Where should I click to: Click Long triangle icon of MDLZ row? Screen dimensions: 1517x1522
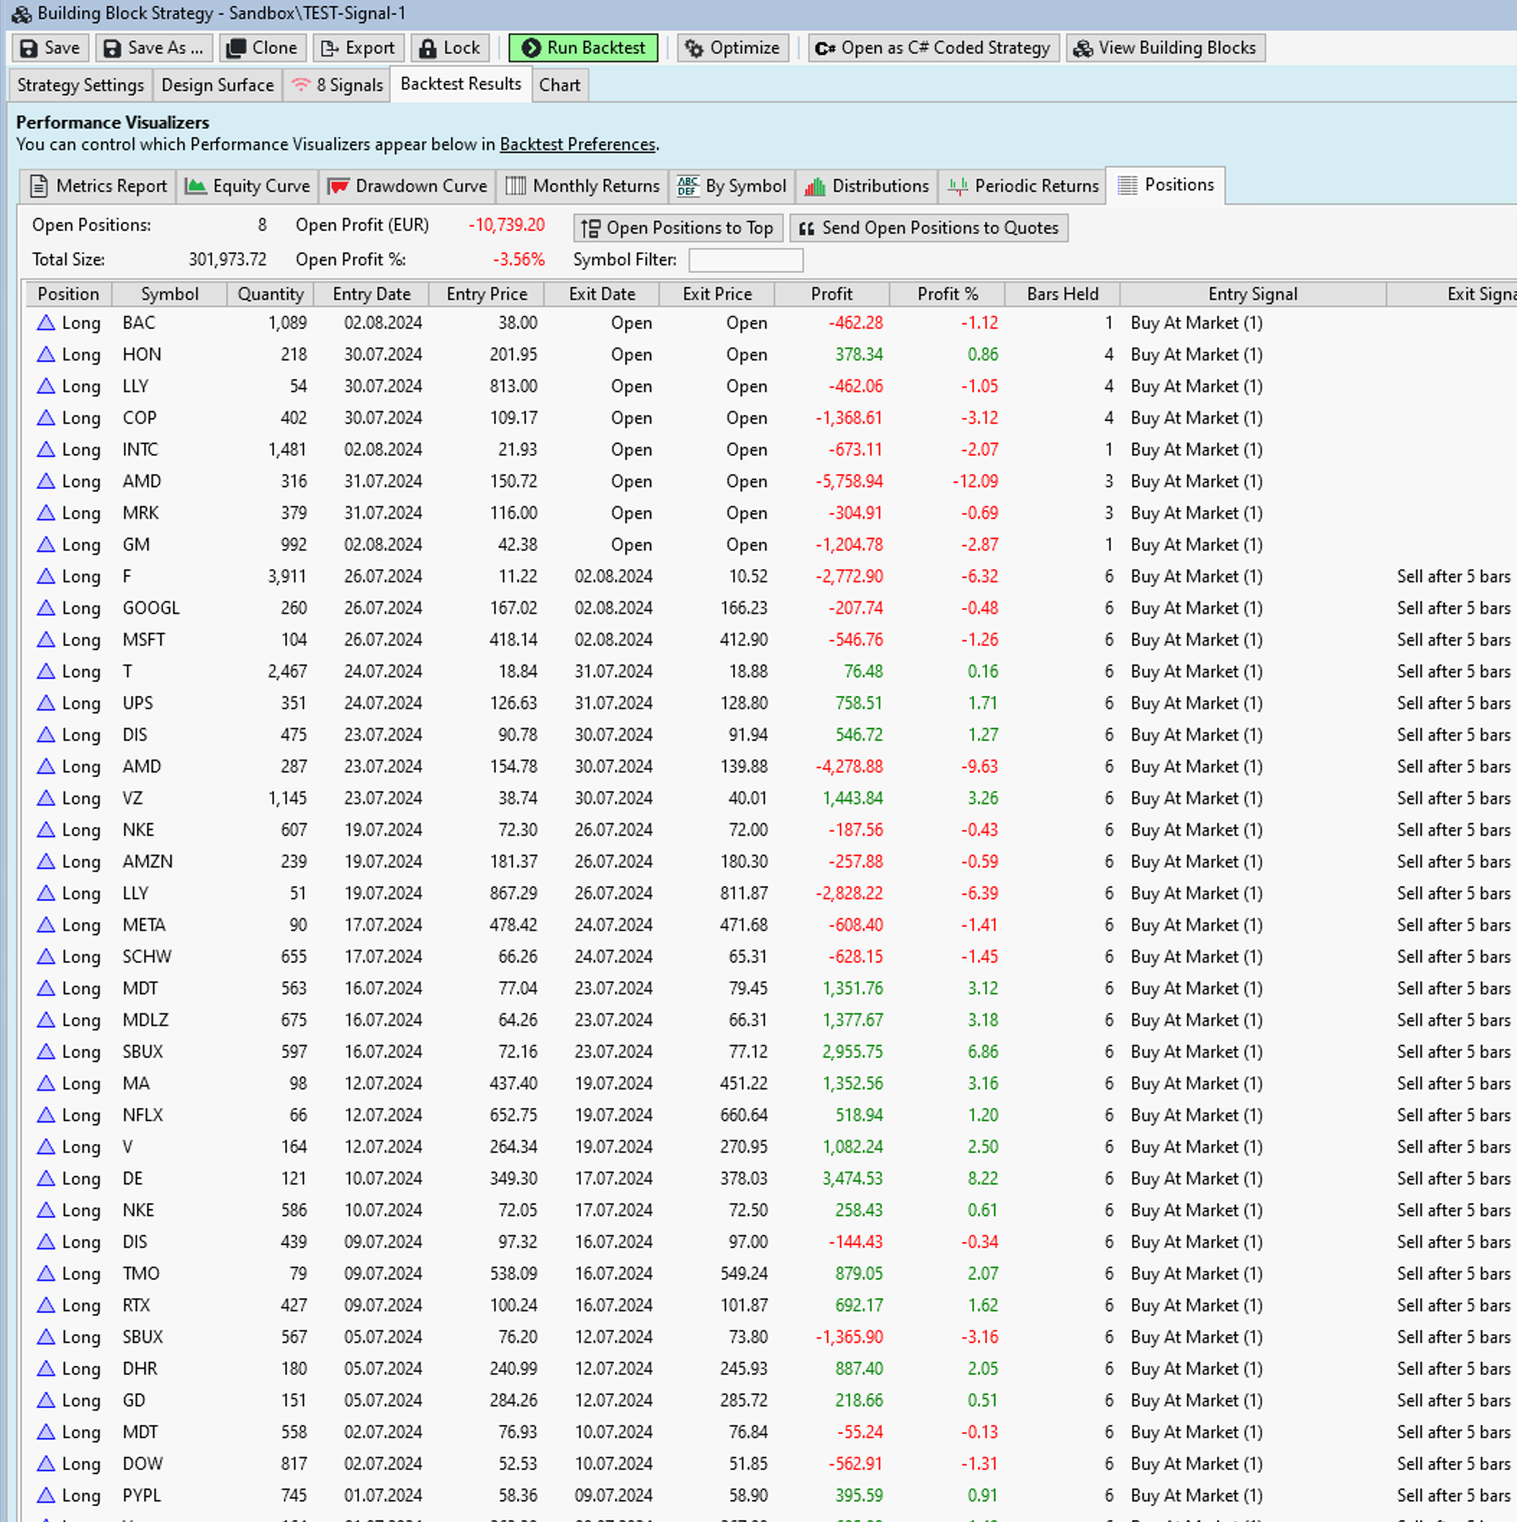[x=45, y=1020]
